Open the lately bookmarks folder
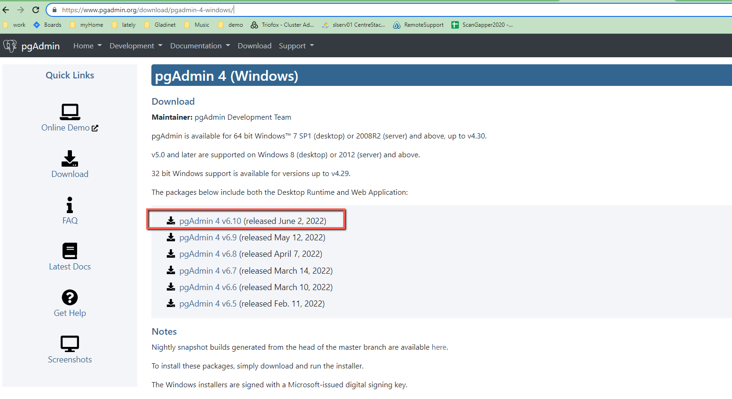Viewport: 732px width, 399px height. click(124, 25)
